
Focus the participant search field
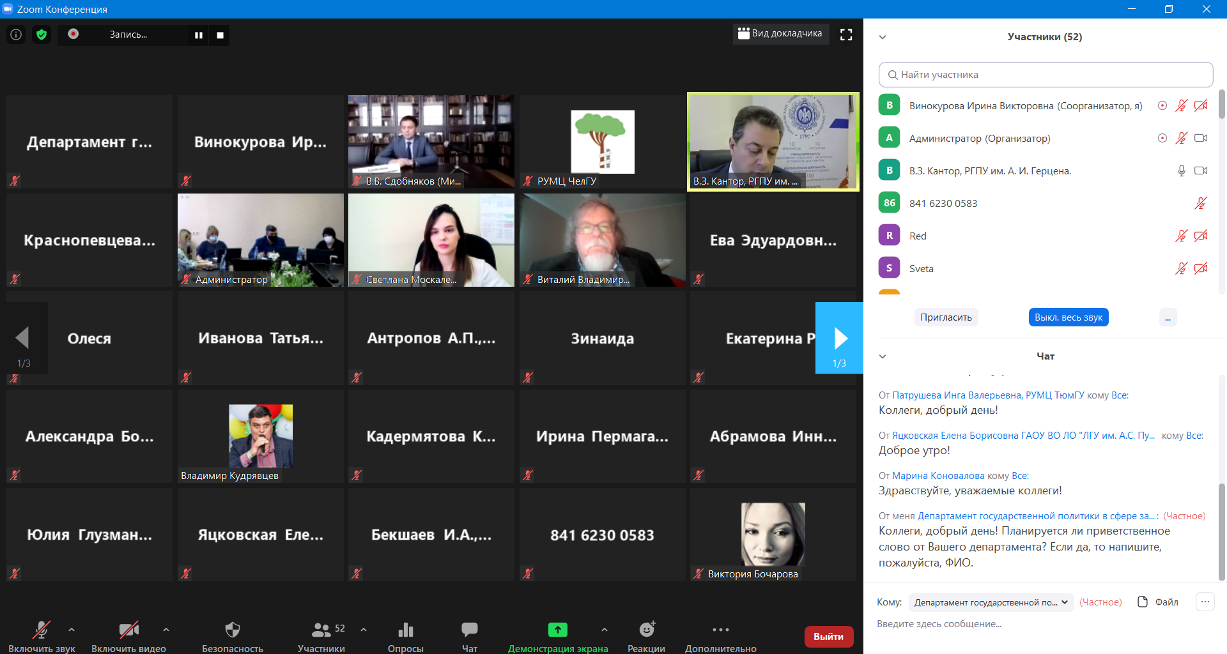[x=1046, y=75]
